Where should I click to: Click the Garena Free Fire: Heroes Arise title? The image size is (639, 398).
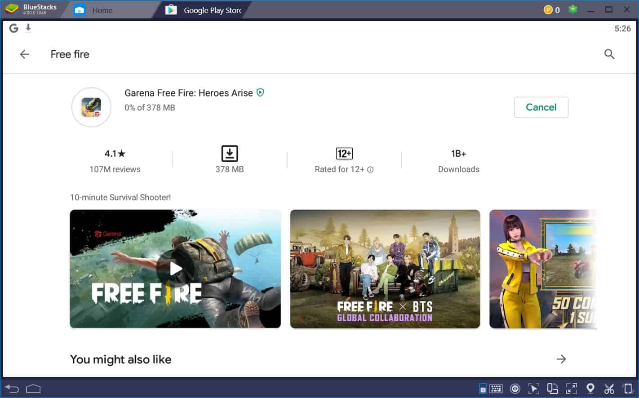point(189,93)
